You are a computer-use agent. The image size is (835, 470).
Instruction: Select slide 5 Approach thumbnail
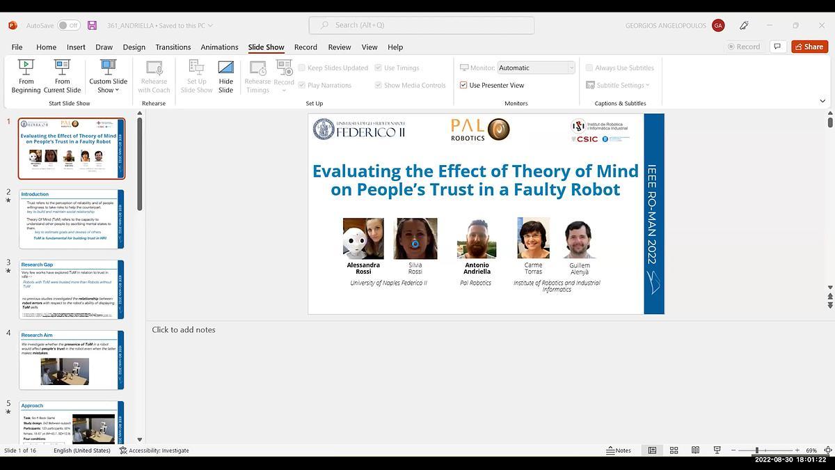pyautogui.click(x=72, y=423)
